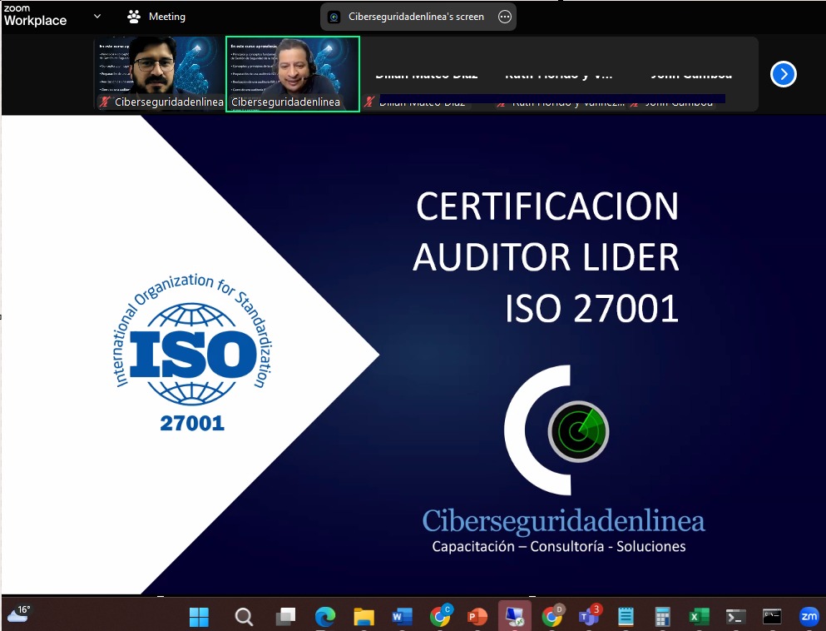The image size is (826, 631).
Task: Open the Meeting menu label
Action: [167, 17]
